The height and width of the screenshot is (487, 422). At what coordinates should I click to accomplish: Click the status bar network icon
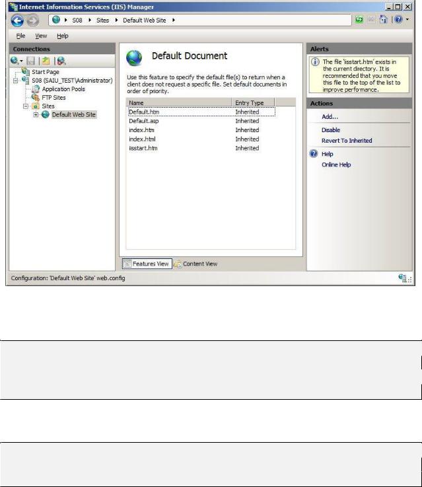point(402,278)
